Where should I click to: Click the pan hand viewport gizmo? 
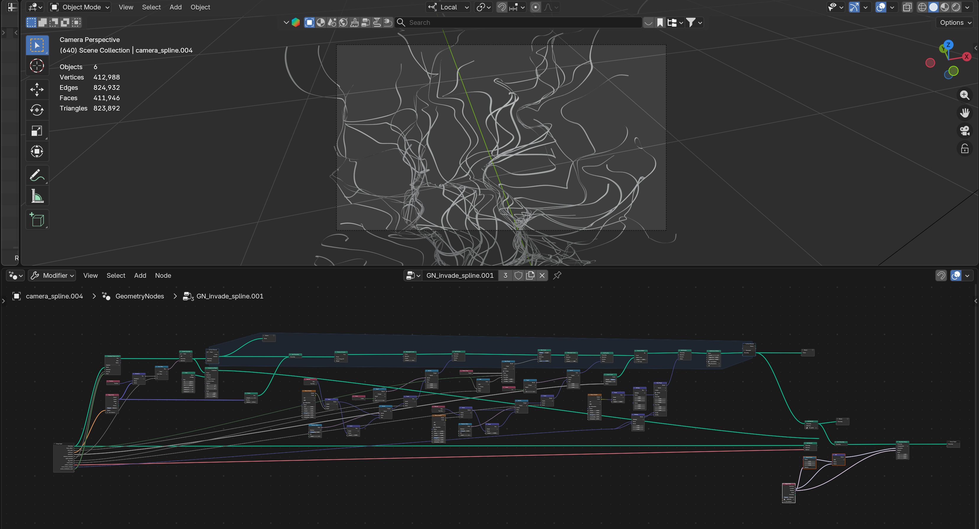tap(965, 113)
